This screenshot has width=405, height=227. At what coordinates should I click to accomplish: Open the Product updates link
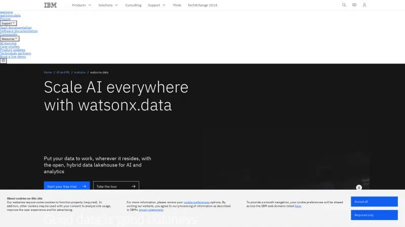point(13,50)
